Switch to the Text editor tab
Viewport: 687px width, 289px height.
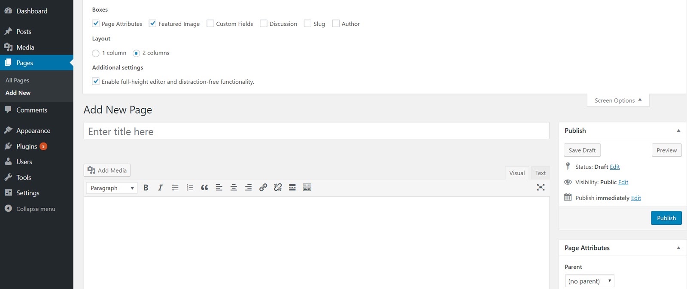(541, 173)
